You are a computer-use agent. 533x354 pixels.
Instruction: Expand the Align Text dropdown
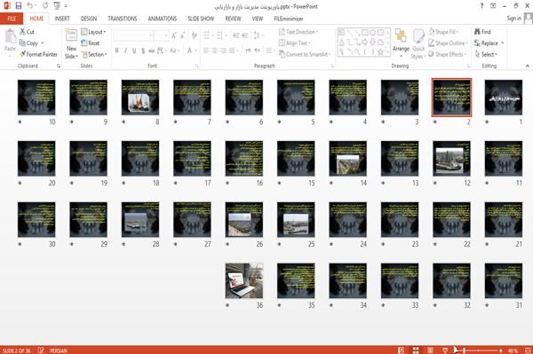click(294, 43)
